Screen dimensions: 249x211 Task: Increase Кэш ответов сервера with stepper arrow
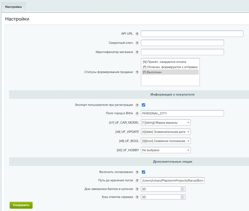(183, 195)
